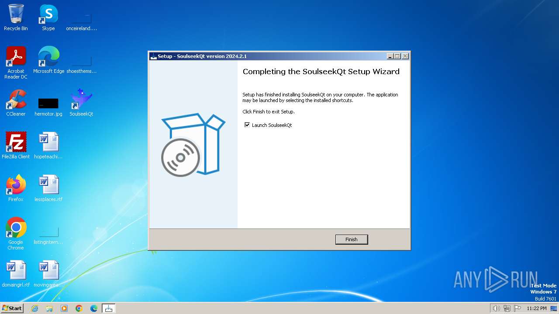Click the 11:22 PM taskbar clock
Viewport: 559px width, 314px height.
point(536,308)
